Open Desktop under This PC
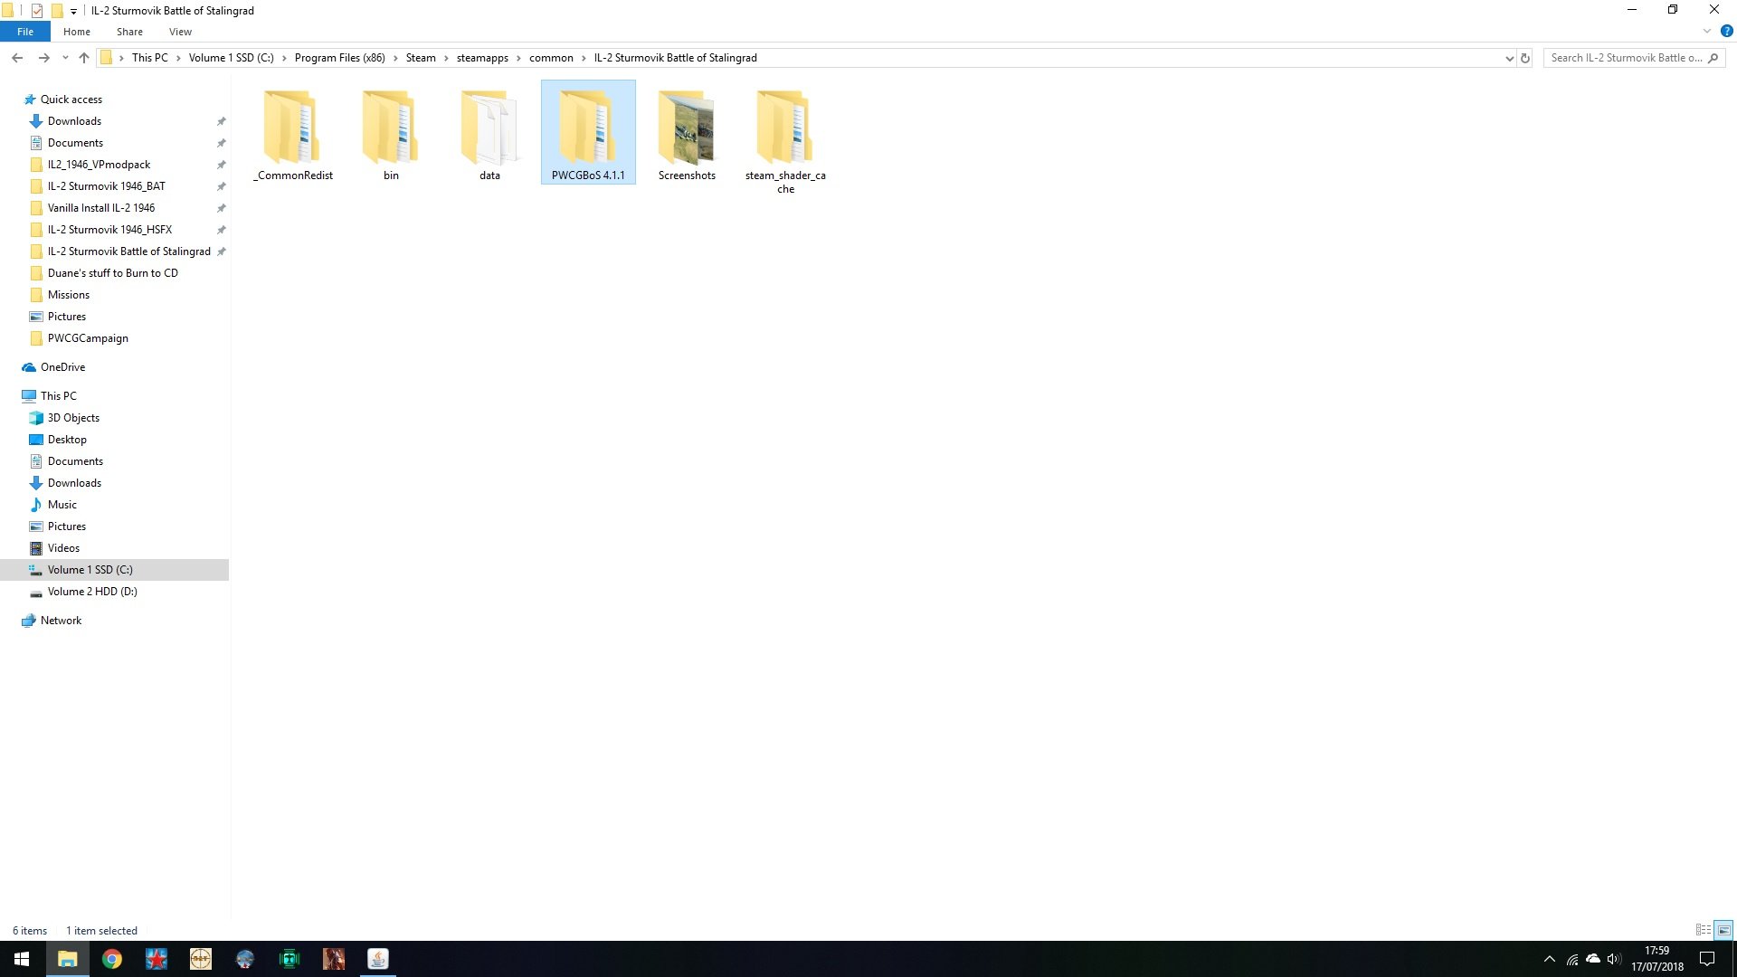The height and width of the screenshot is (977, 1737). (x=67, y=440)
